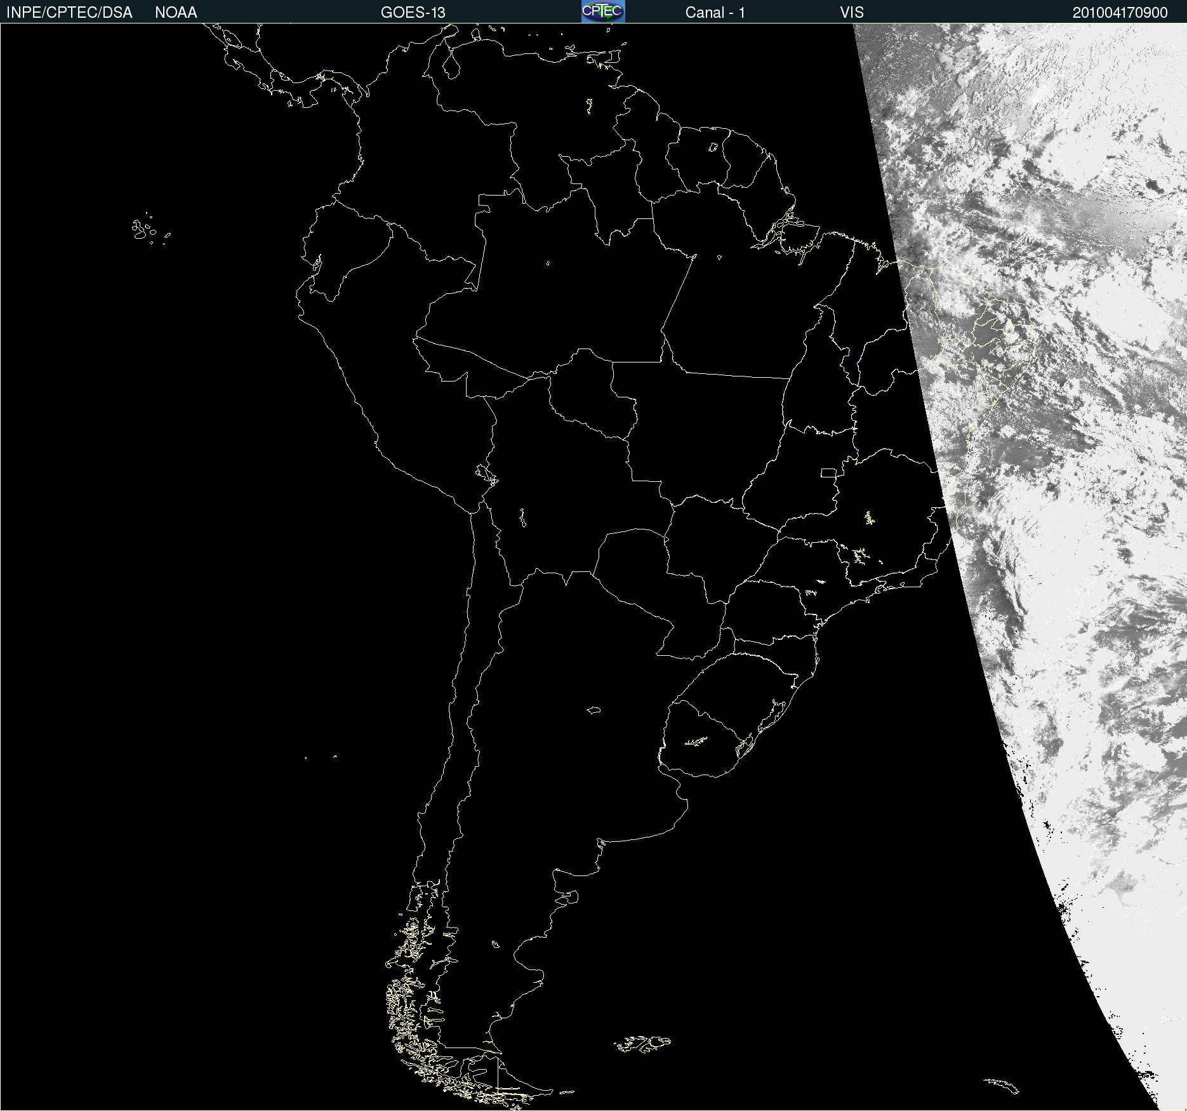Click the CPTEC logo in header

(602, 11)
